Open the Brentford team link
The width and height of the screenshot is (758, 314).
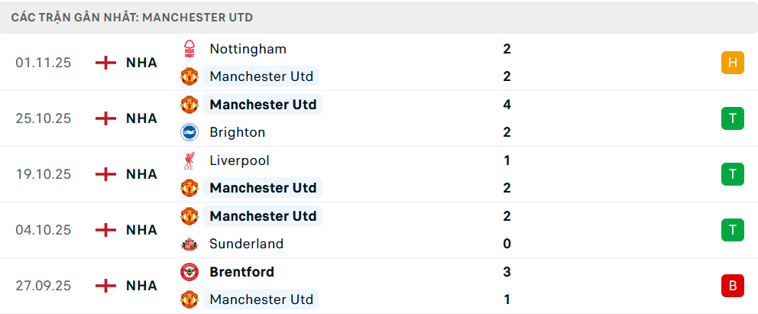tap(241, 272)
